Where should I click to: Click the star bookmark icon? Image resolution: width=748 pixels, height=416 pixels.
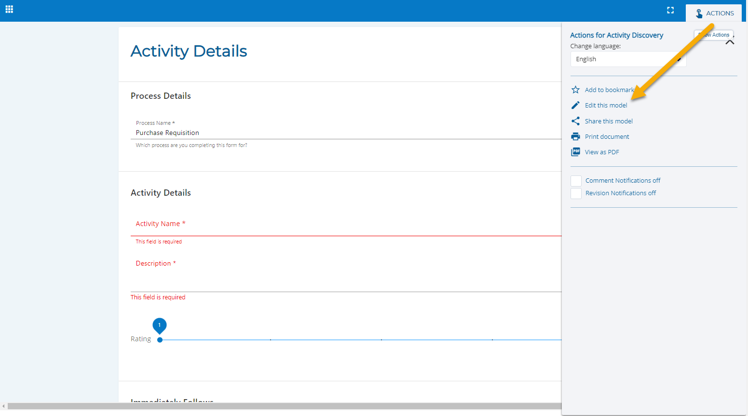point(575,90)
